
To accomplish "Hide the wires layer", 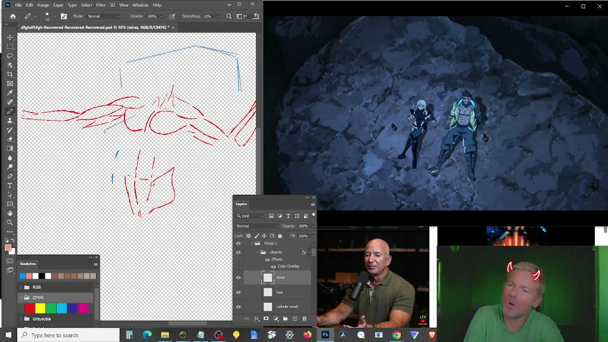I will [238, 277].
